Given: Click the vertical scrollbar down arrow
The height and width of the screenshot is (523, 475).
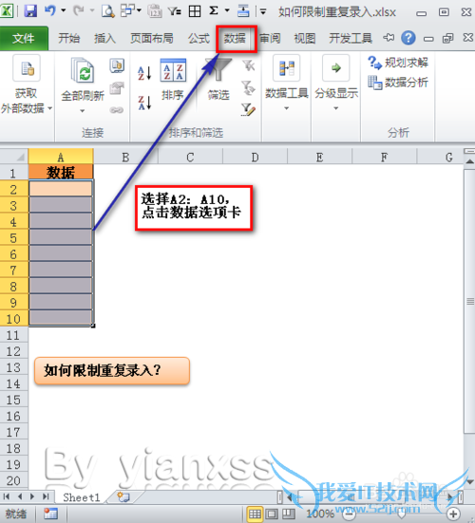Looking at the screenshot, I should click(x=469, y=481).
